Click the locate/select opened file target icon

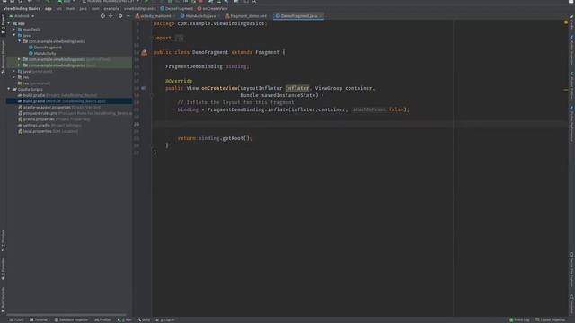click(102, 16)
